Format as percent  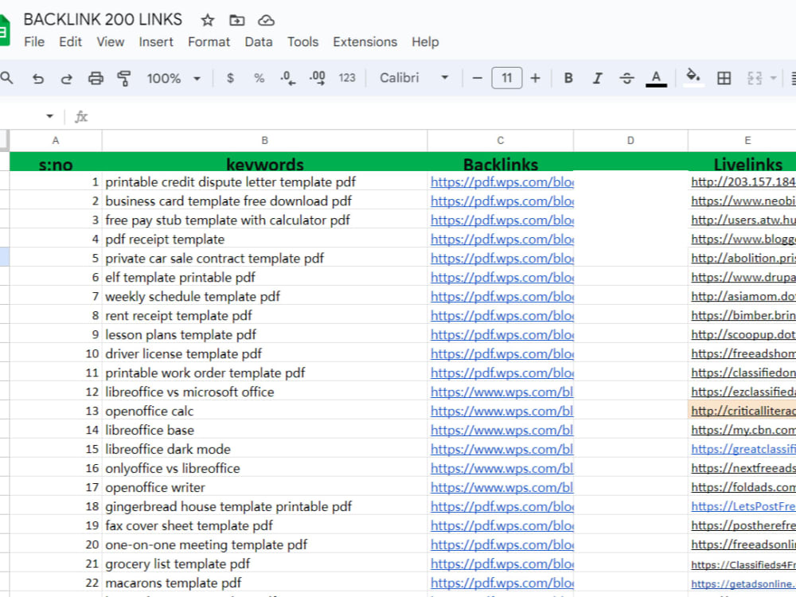[x=259, y=78]
